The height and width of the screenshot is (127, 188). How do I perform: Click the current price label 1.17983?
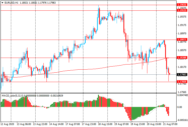click(182, 75)
